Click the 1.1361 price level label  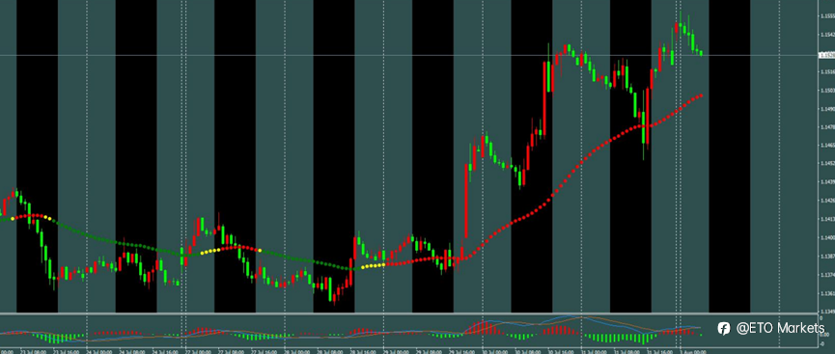pos(827,293)
